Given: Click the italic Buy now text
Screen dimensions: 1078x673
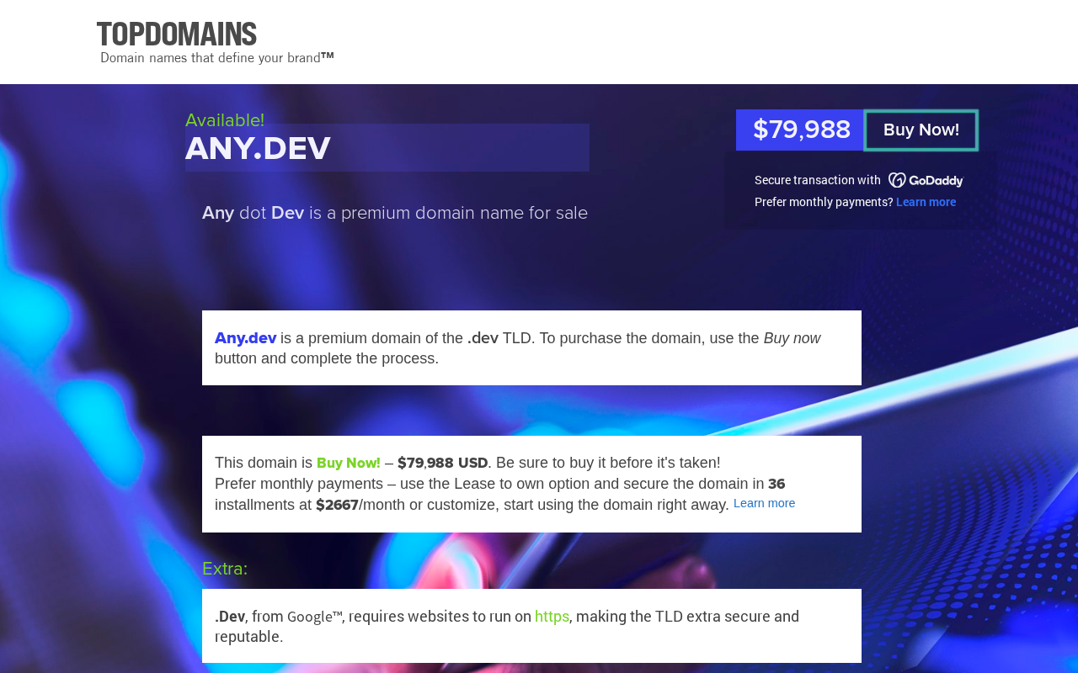Looking at the screenshot, I should point(792,338).
